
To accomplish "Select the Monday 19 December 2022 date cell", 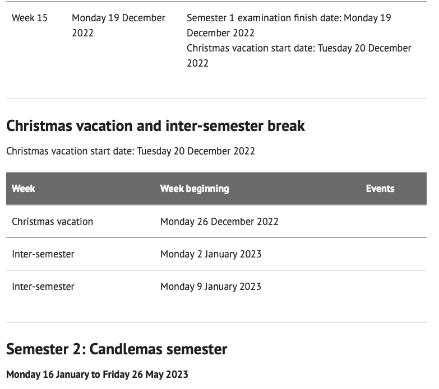I will click(118, 25).
